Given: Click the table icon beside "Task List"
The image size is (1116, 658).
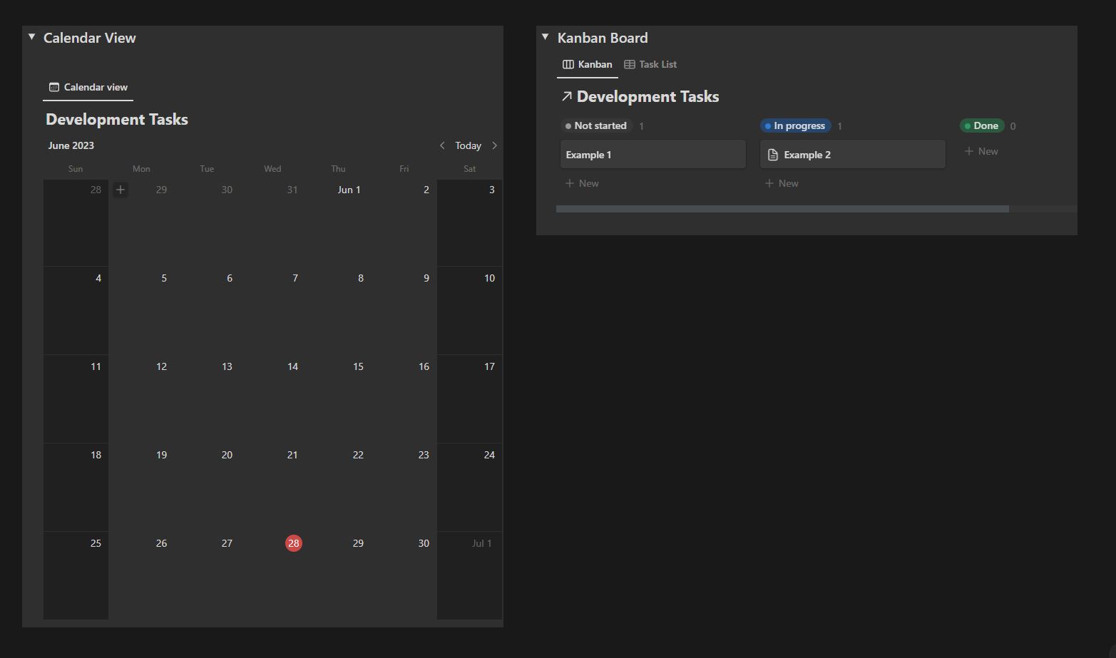Looking at the screenshot, I should coord(629,64).
